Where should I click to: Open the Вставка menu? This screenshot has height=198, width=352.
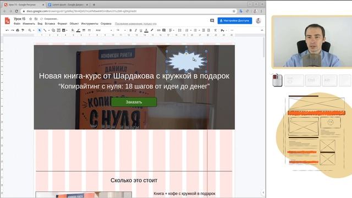coord(50,24)
